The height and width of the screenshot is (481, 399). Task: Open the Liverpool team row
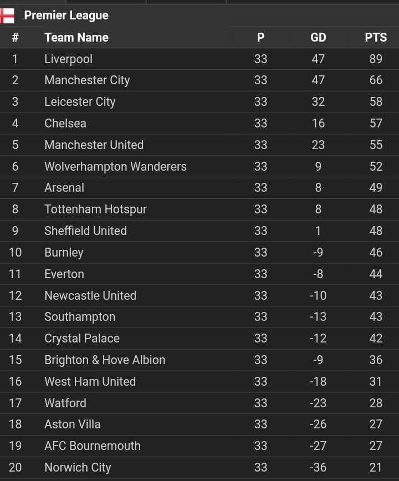[x=68, y=59]
